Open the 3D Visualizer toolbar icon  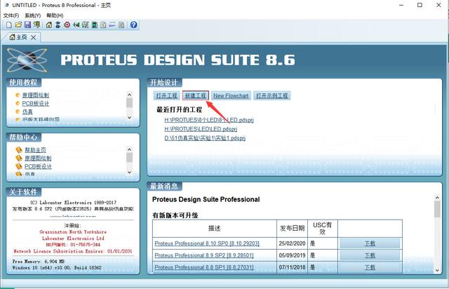tap(76, 25)
